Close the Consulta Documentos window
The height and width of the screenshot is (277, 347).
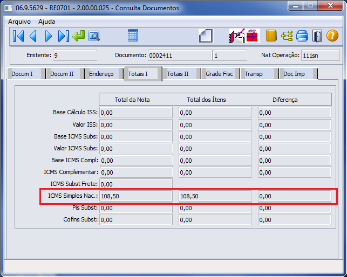click(330, 6)
